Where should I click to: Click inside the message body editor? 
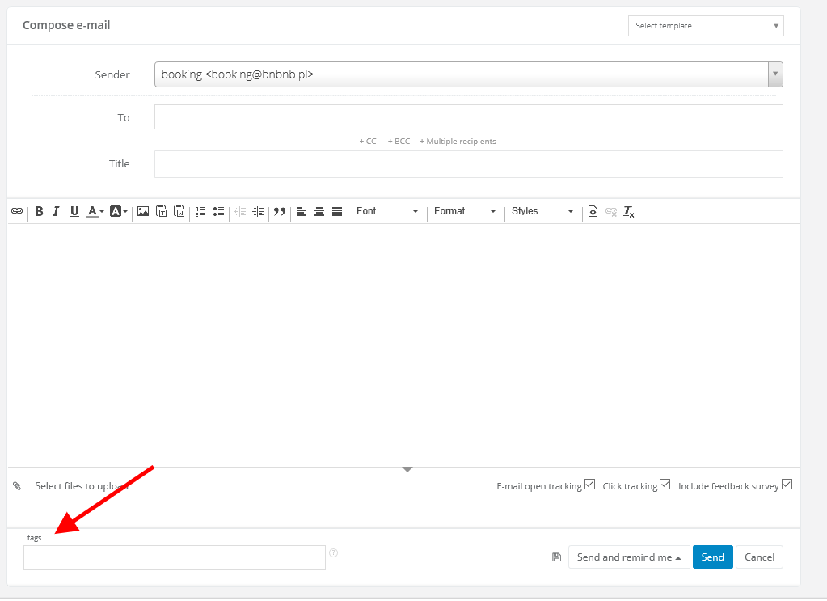403,345
